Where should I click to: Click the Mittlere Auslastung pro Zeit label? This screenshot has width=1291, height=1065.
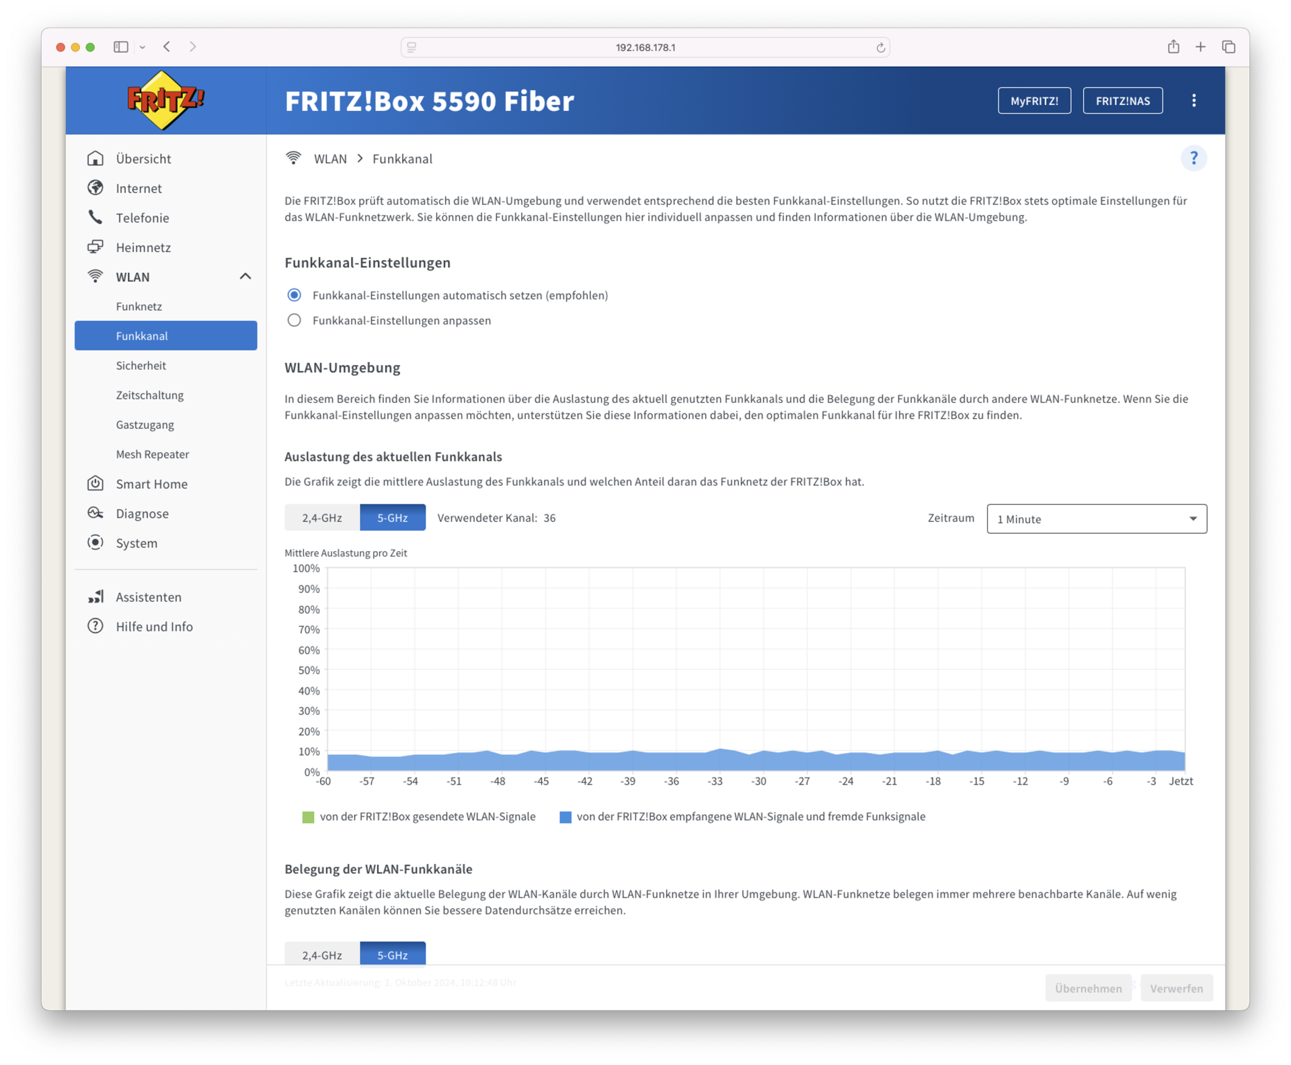(x=346, y=553)
